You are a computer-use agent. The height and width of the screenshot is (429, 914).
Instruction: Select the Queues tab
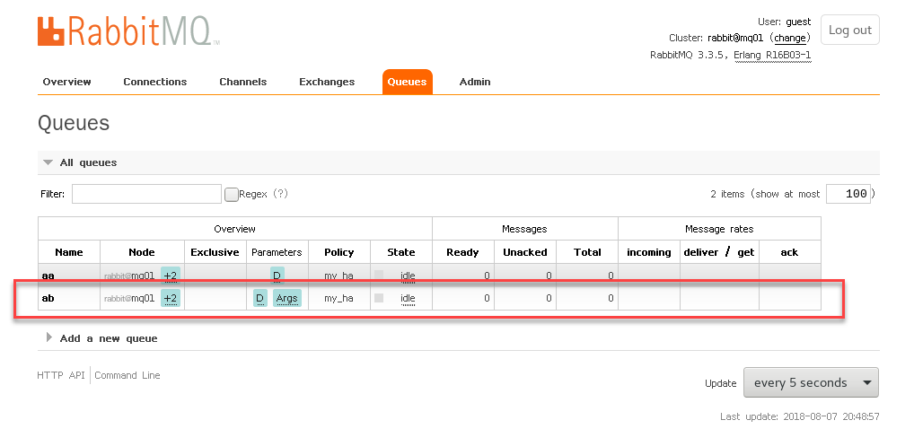pyautogui.click(x=408, y=82)
